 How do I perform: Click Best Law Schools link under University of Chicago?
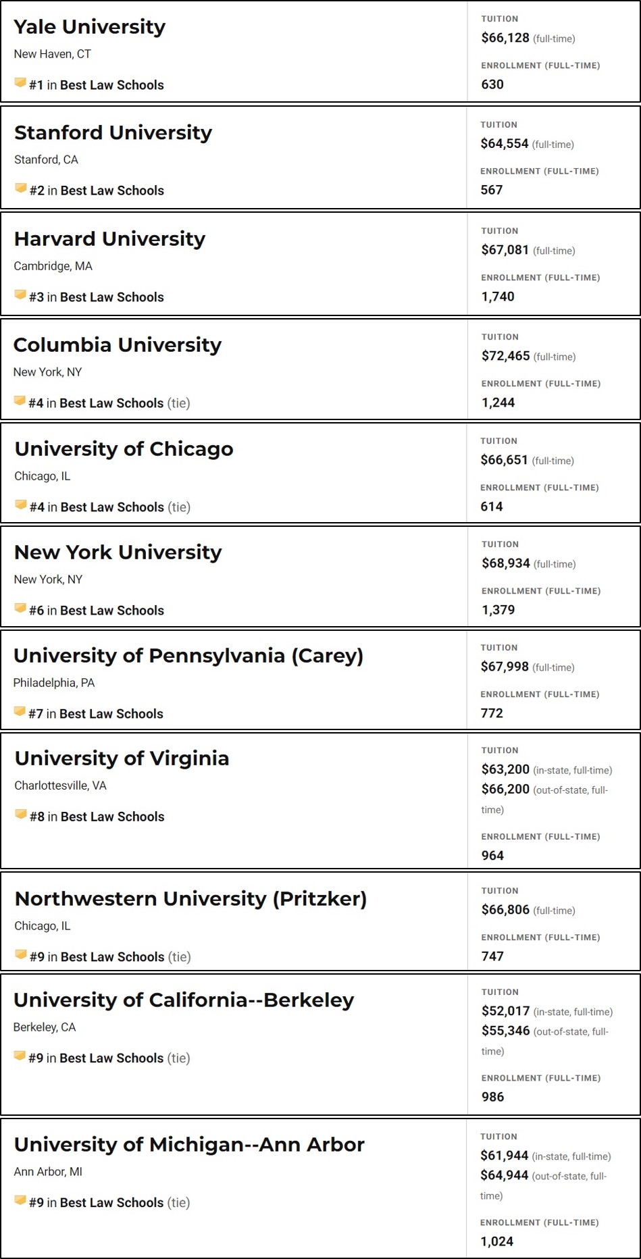[112, 507]
